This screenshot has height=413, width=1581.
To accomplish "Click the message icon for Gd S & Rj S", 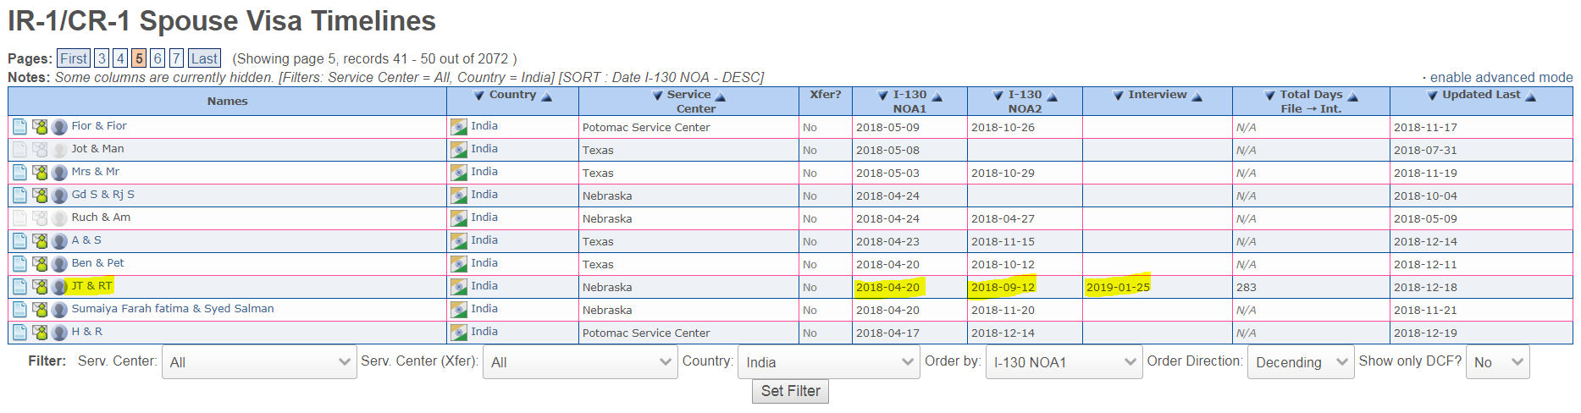I will pos(40,195).
